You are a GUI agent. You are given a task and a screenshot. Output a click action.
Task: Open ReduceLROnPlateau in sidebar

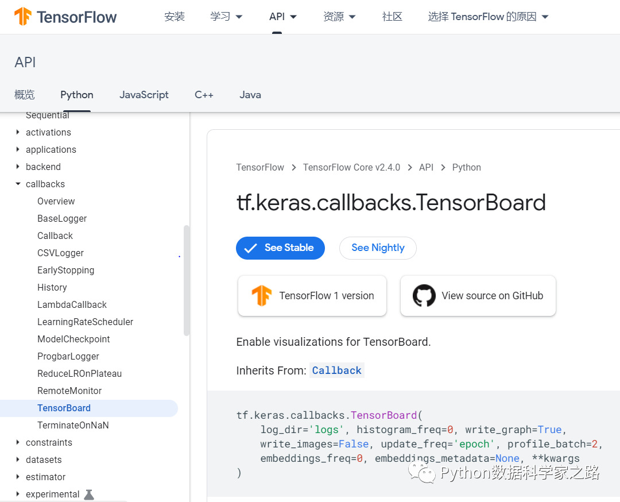(79, 373)
